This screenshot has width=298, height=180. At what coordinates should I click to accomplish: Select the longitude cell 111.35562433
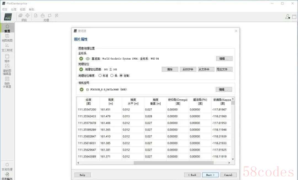(88, 116)
